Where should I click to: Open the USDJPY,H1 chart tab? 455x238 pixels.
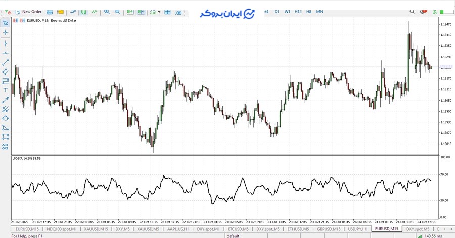[358, 229]
